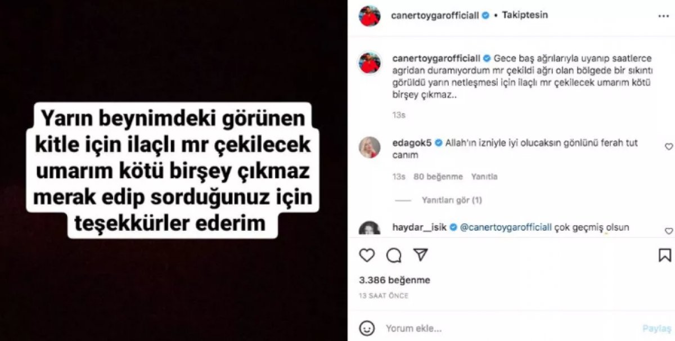
Task: Reply to edagok5 using Yanıtla
Action: tap(484, 177)
